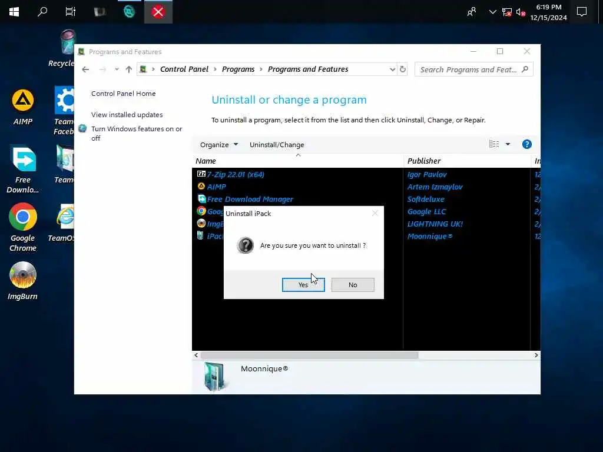Screen dimensions: 603x452
Task: Focus the Search Programs and Features box
Action: (474, 69)
